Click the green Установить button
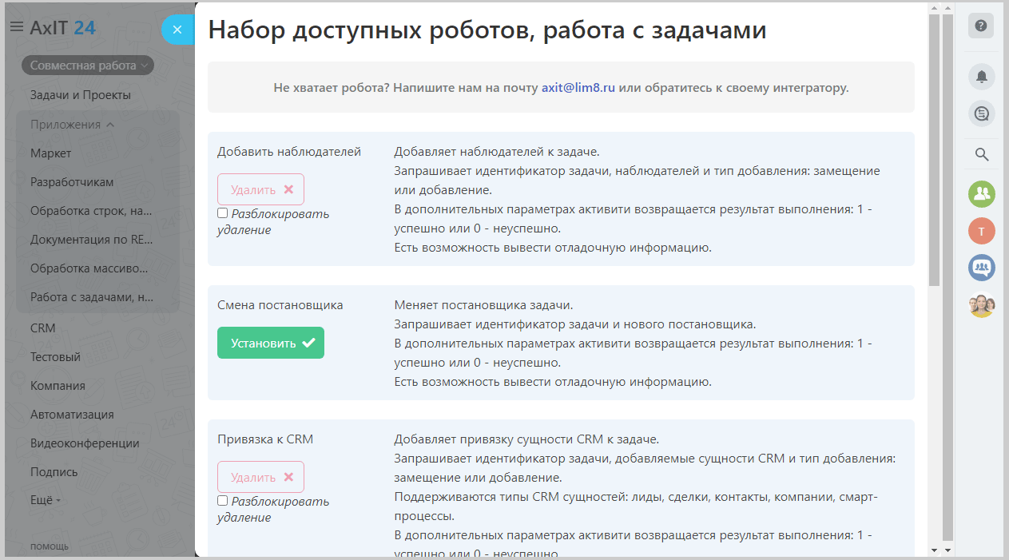Viewport: 1009px width, 560px height. point(271,343)
